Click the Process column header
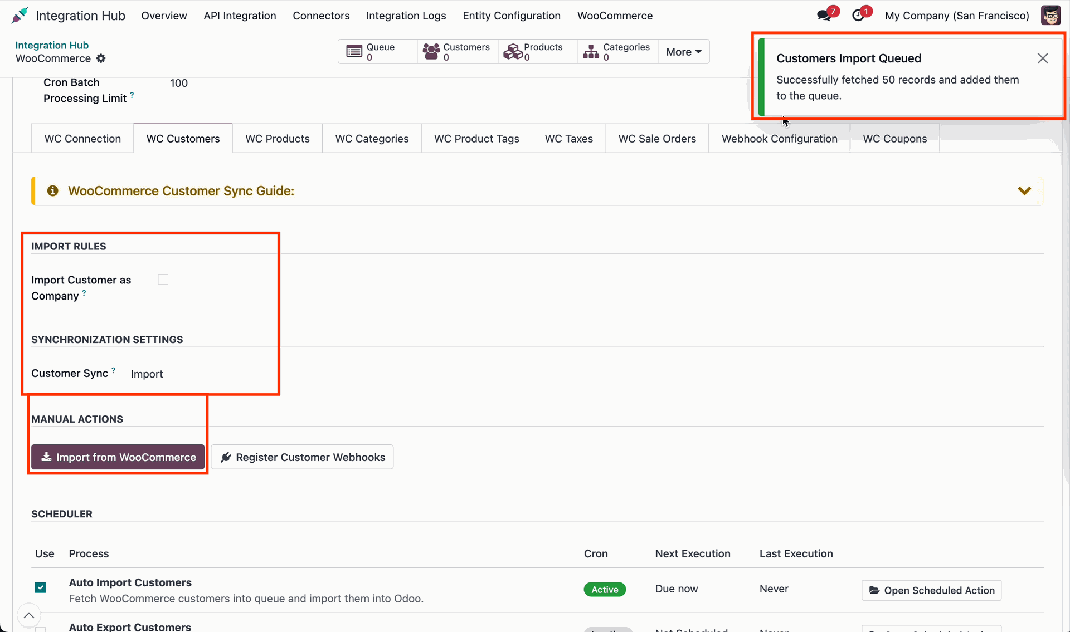1070x632 pixels. [89, 553]
